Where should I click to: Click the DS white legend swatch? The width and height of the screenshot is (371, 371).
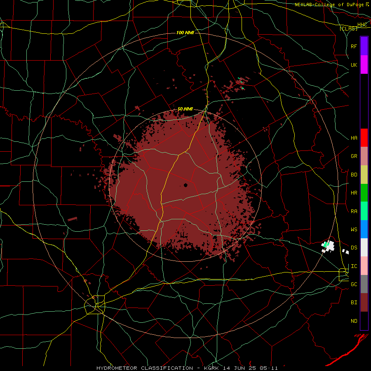[x=364, y=247]
